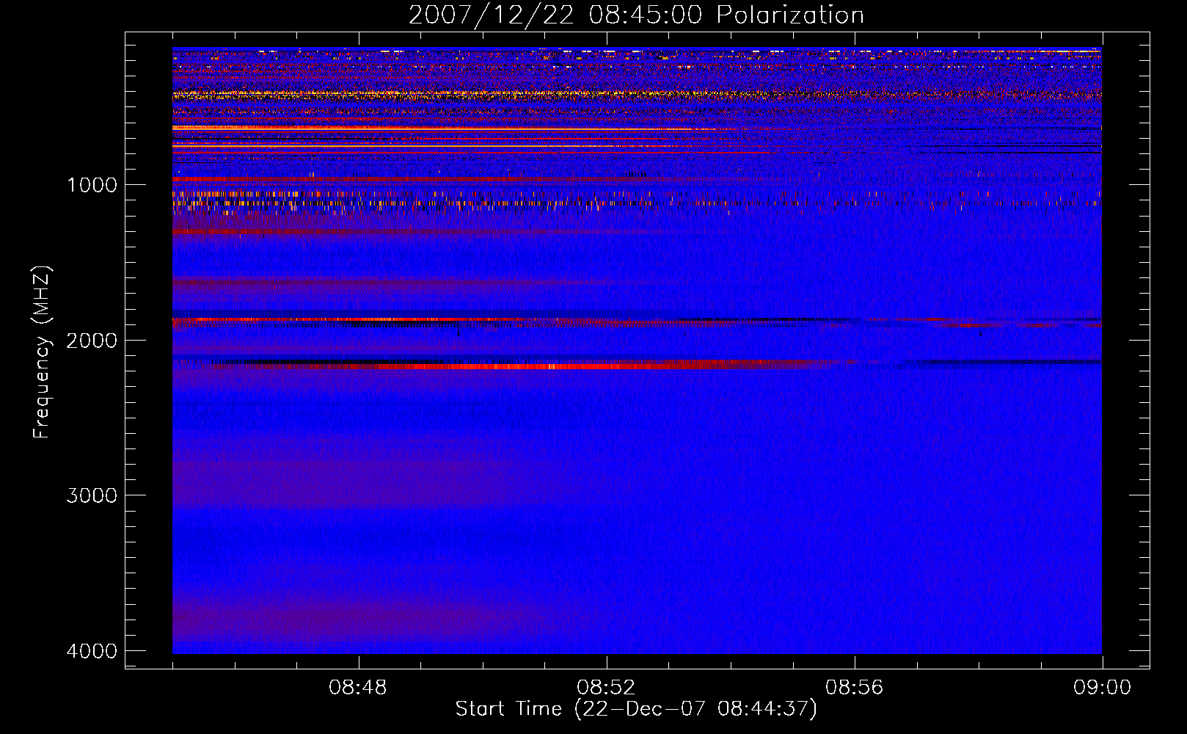Click the 2000 frequency tick label
This screenshot has height=734, width=1187.
tap(92, 341)
